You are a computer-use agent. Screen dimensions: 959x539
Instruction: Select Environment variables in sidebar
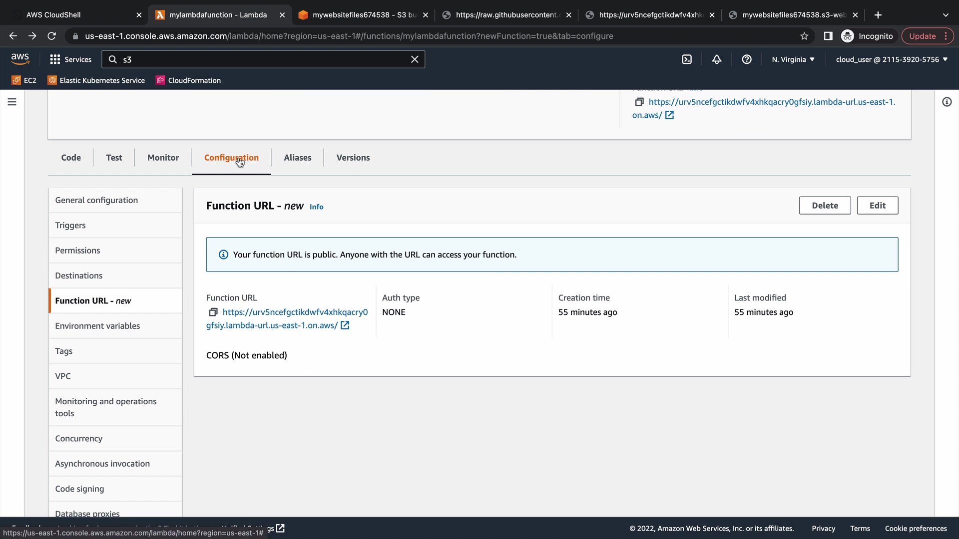pos(97,326)
